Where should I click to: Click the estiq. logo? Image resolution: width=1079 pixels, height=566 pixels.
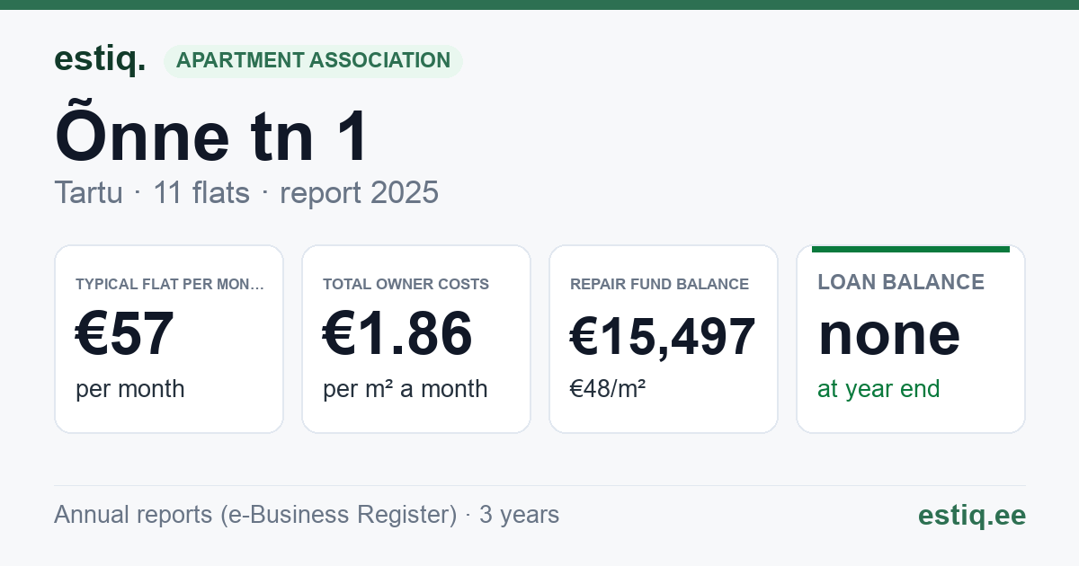[100, 59]
